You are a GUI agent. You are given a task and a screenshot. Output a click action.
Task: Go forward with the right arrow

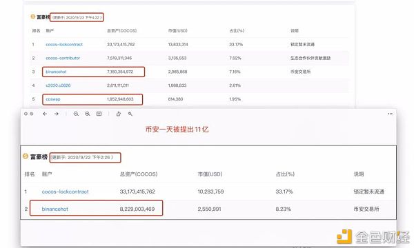click(x=57, y=114)
